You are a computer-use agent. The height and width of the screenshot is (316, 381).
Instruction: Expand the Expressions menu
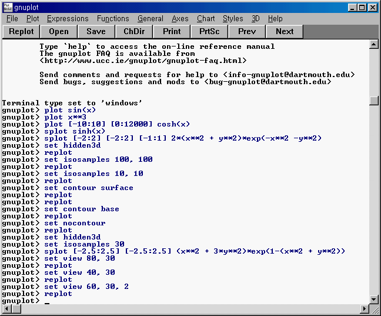[x=68, y=19]
